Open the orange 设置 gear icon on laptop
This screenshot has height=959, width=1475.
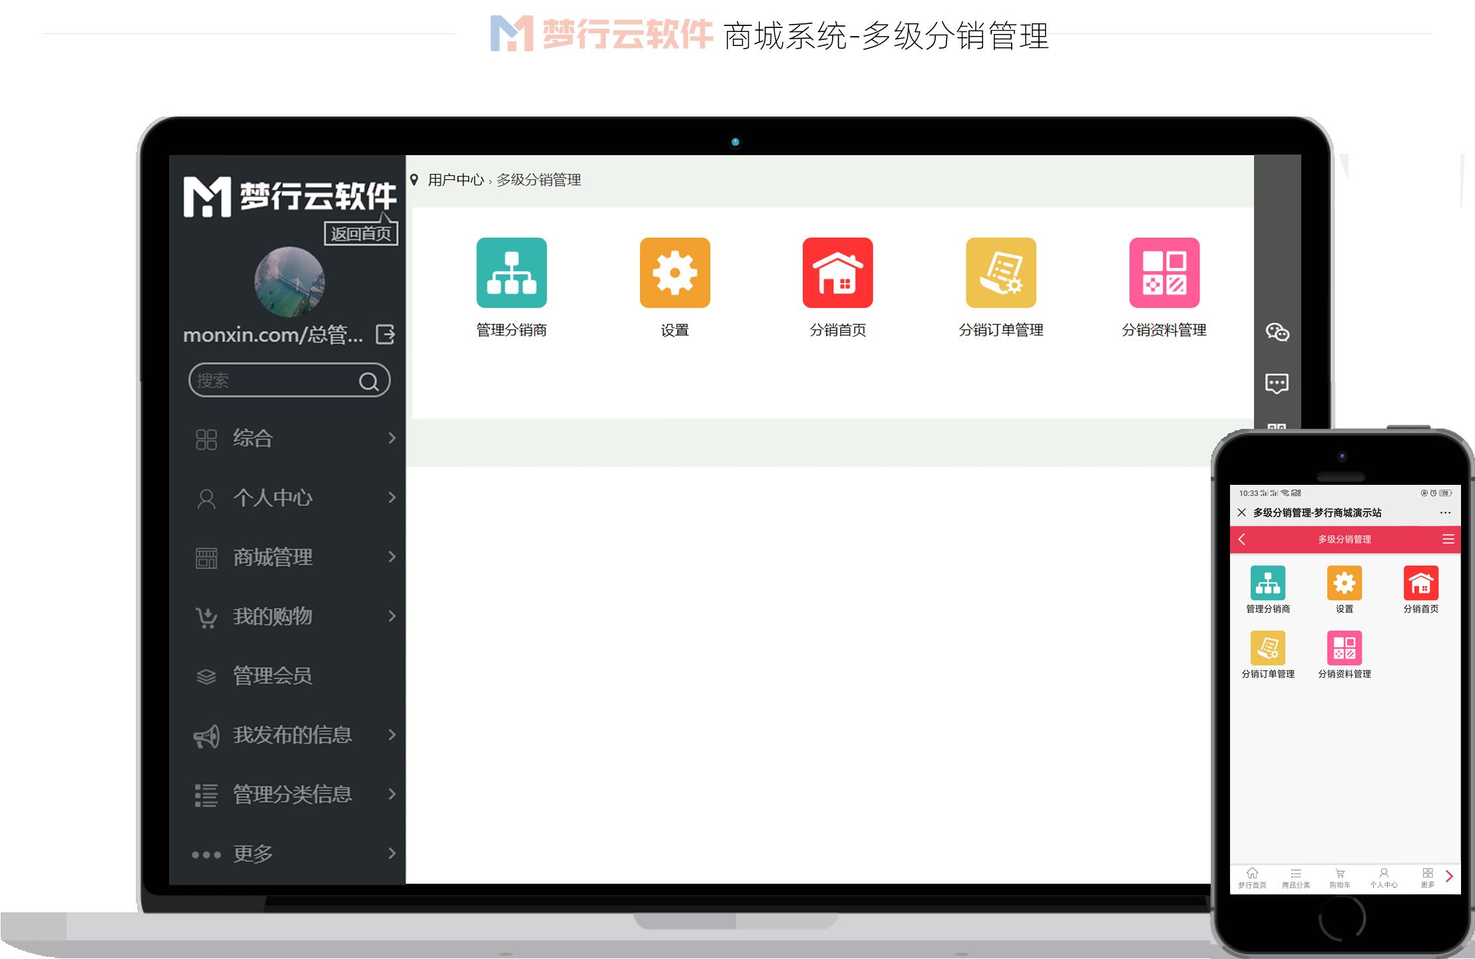pyautogui.click(x=674, y=272)
